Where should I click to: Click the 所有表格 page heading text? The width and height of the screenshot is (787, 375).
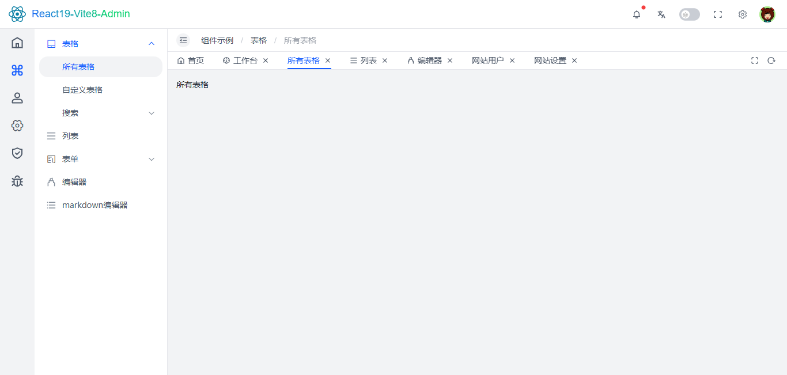click(192, 85)
